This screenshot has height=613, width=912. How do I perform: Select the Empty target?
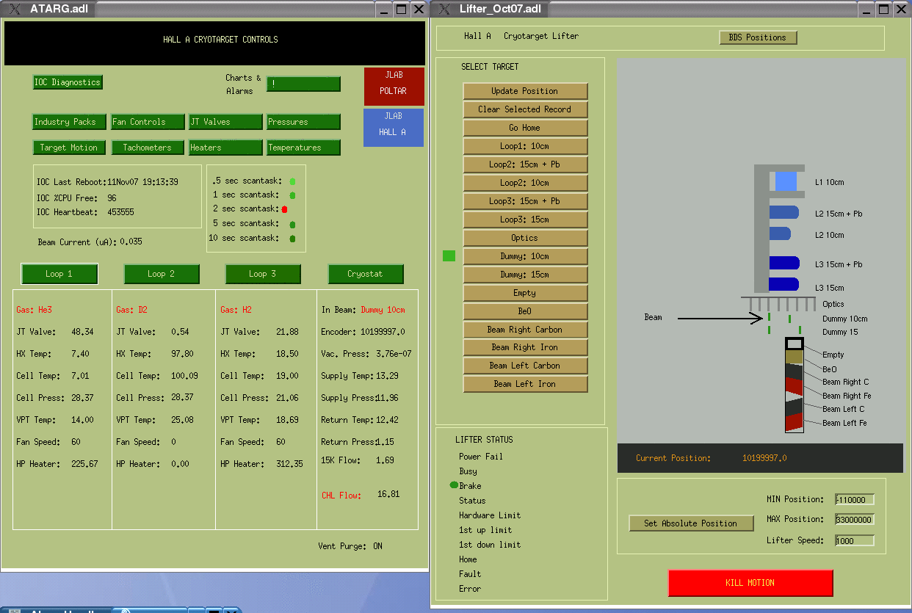pos(525,293)
